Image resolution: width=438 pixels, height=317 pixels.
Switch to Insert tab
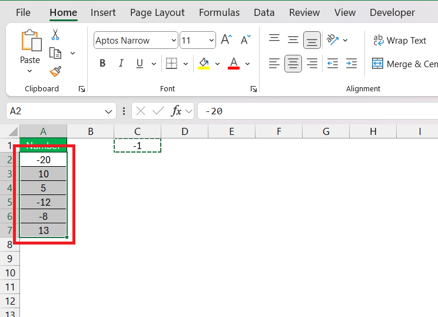point(103,12)
